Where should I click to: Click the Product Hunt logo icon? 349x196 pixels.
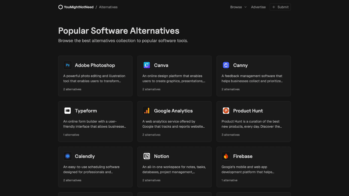tap(226, 111)
